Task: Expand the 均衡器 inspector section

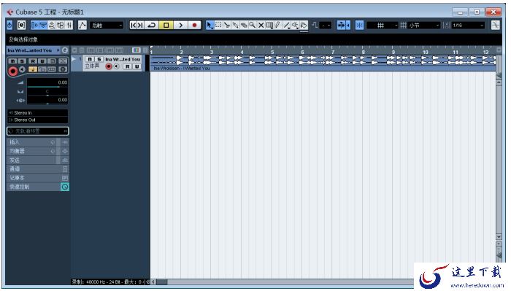Action: coord(31,151)
